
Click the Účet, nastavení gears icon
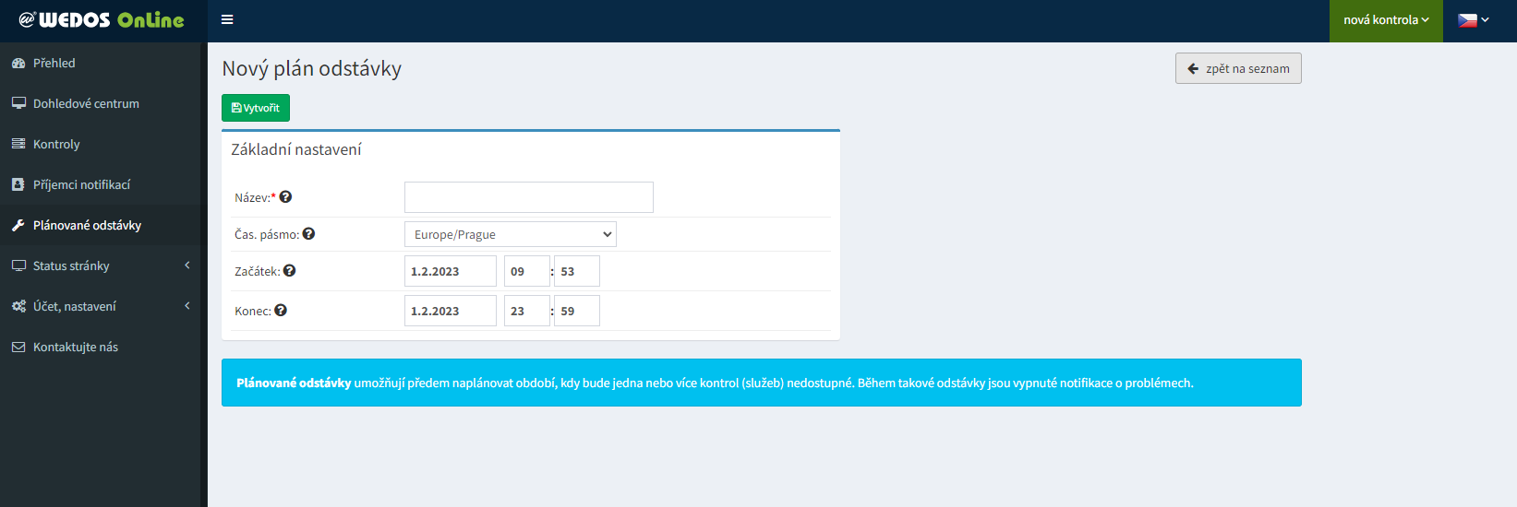(18, 306)
